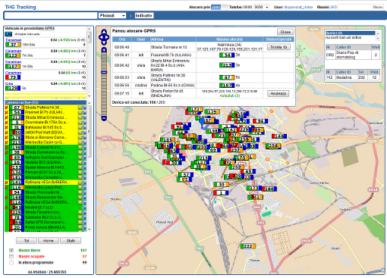387x278 pixels.
Task: Select vehicle badge 37 in proximity list
Action: pyautogui.click(x=13, y=45)
